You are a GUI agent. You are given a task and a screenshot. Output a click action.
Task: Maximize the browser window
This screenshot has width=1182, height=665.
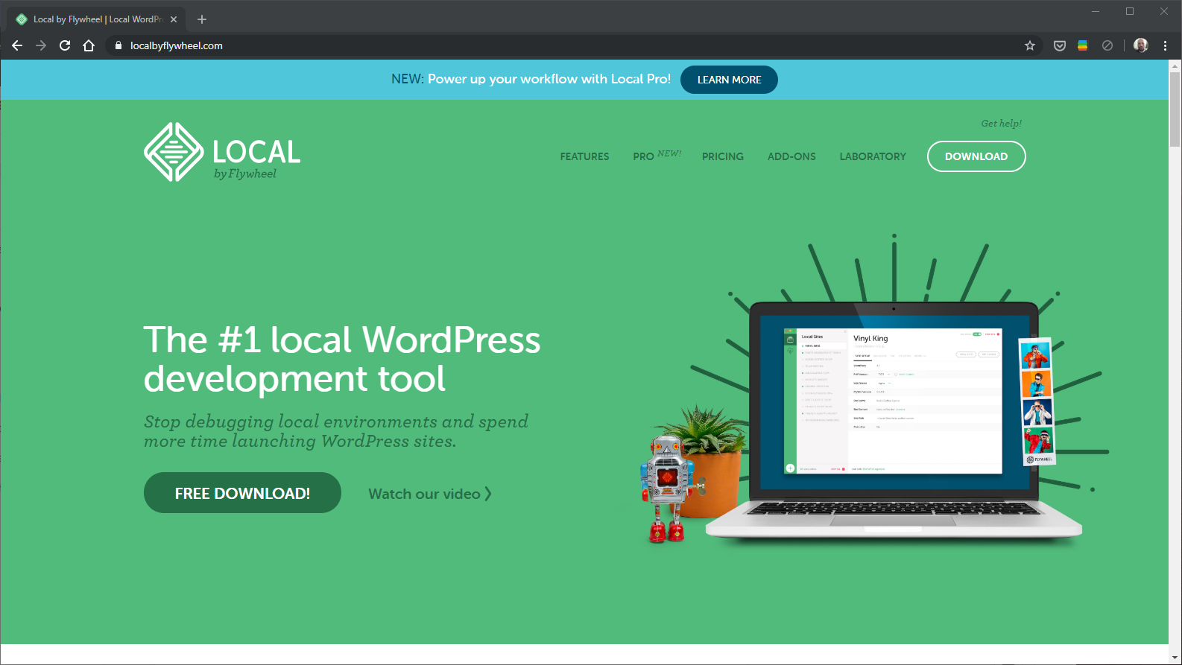pyautogui.click(x=1130, y=11)
